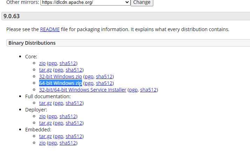Download Full documentation tar.gz
Image resolution: width=250 pixels, height=152 pixels.
click(x=45, y=103)
